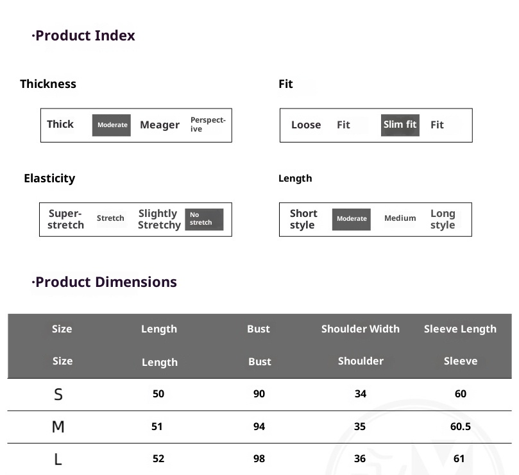Screen dimensions: 519x475
Task: Click the Thick thickness label
Action: [60, 125]
